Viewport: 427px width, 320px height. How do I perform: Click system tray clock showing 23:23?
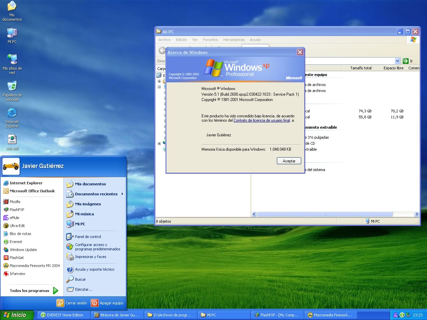[x=418, y=315]
